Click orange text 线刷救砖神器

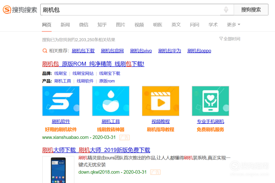111,130
